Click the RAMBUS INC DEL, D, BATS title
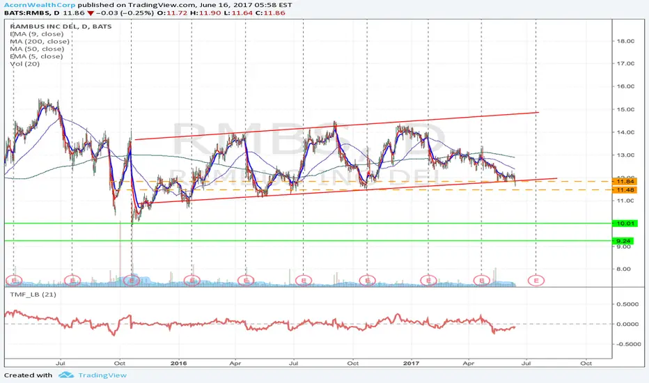 coord(61,26)
